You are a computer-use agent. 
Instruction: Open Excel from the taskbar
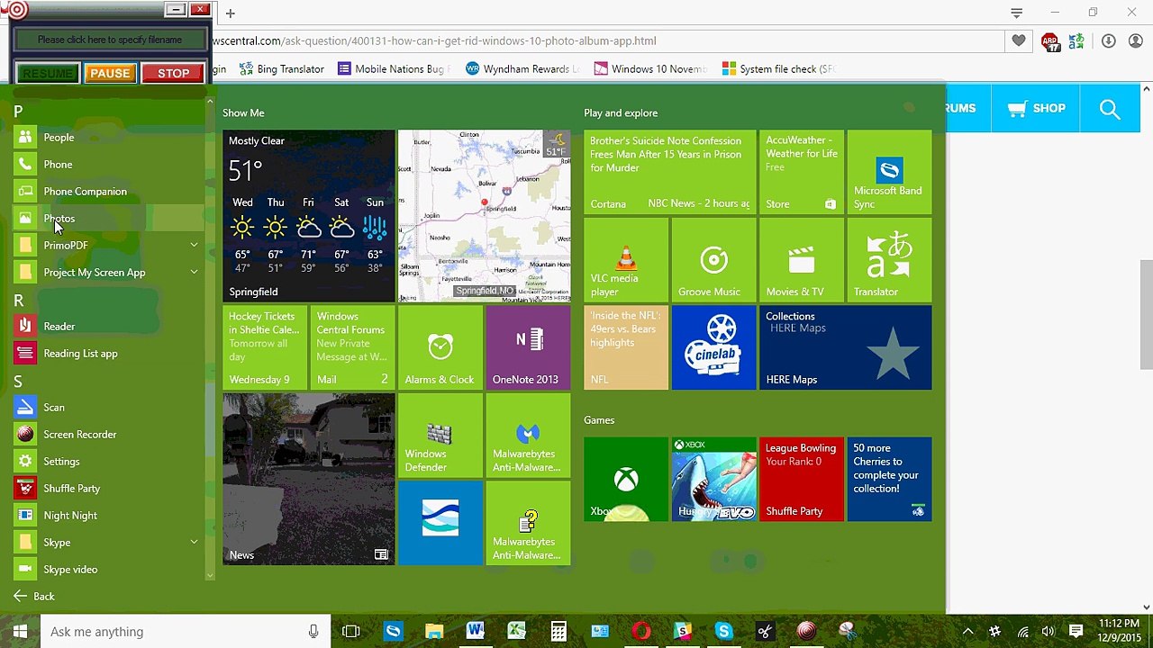[516, 631]
